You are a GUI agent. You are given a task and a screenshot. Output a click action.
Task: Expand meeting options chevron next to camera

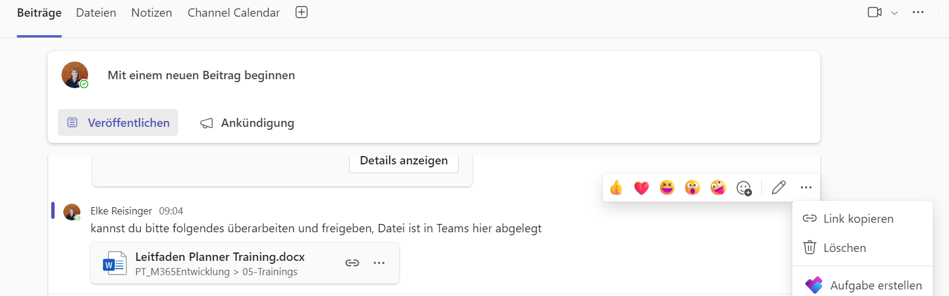(x=894, y=13)
